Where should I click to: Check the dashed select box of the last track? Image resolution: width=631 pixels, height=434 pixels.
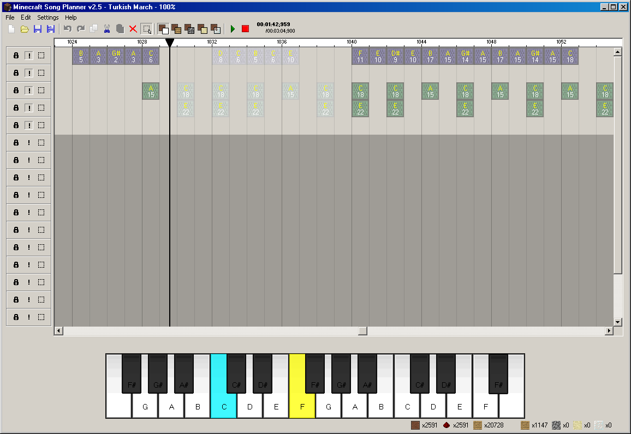[41, 317]
